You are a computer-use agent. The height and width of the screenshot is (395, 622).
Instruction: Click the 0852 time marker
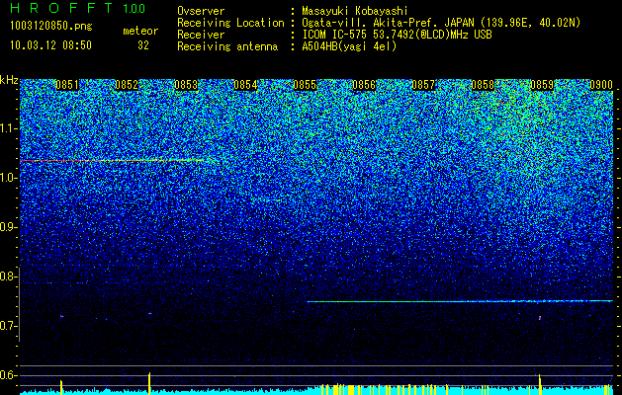tap(127, 85)
